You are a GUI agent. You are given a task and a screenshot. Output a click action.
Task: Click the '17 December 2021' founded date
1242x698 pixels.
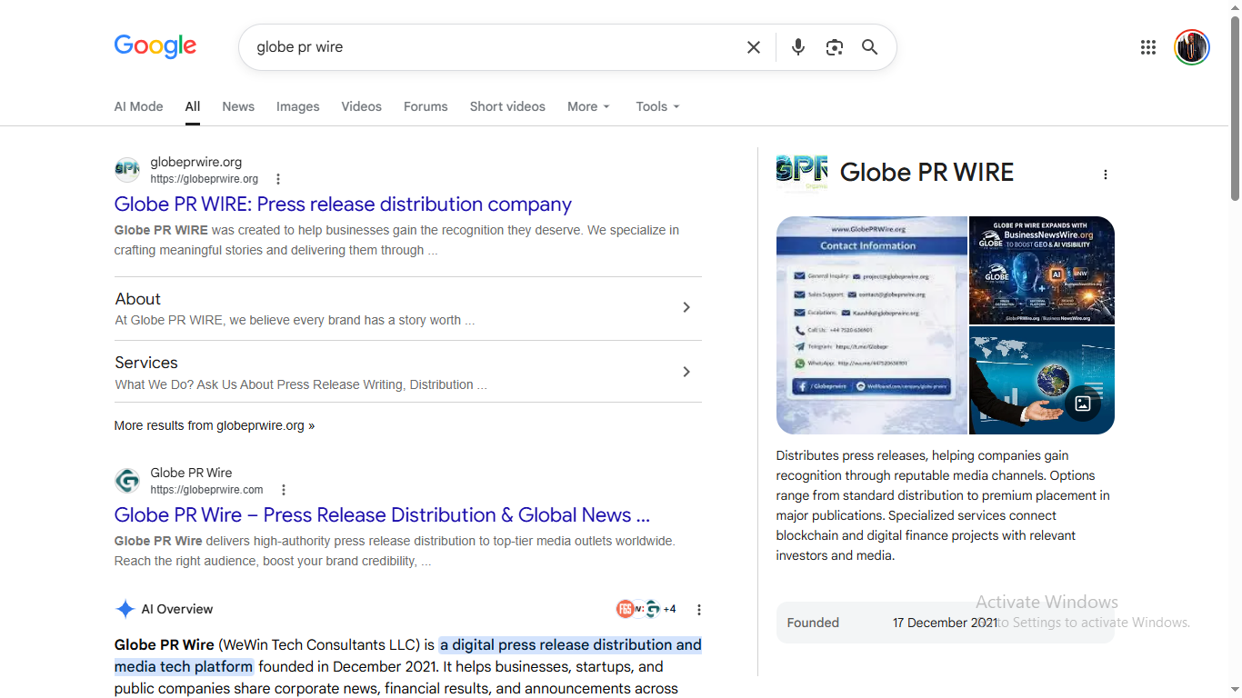(x=945, y=623)
